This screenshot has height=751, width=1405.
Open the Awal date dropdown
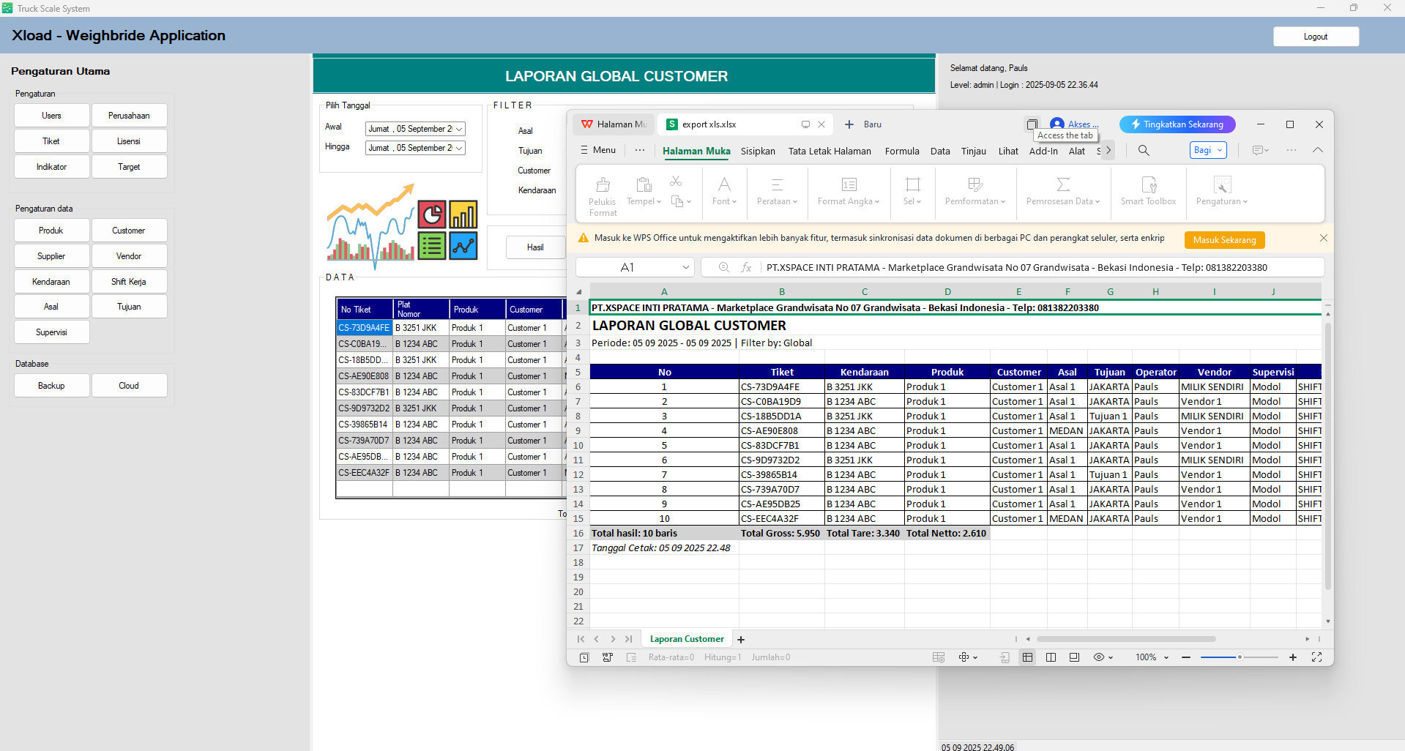click(x=459, y=129)
